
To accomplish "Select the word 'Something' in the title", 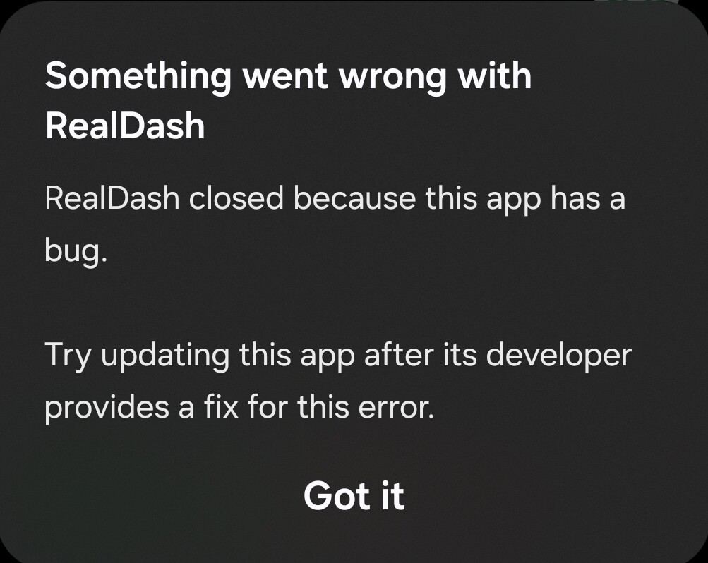I will tap(138, 78).
